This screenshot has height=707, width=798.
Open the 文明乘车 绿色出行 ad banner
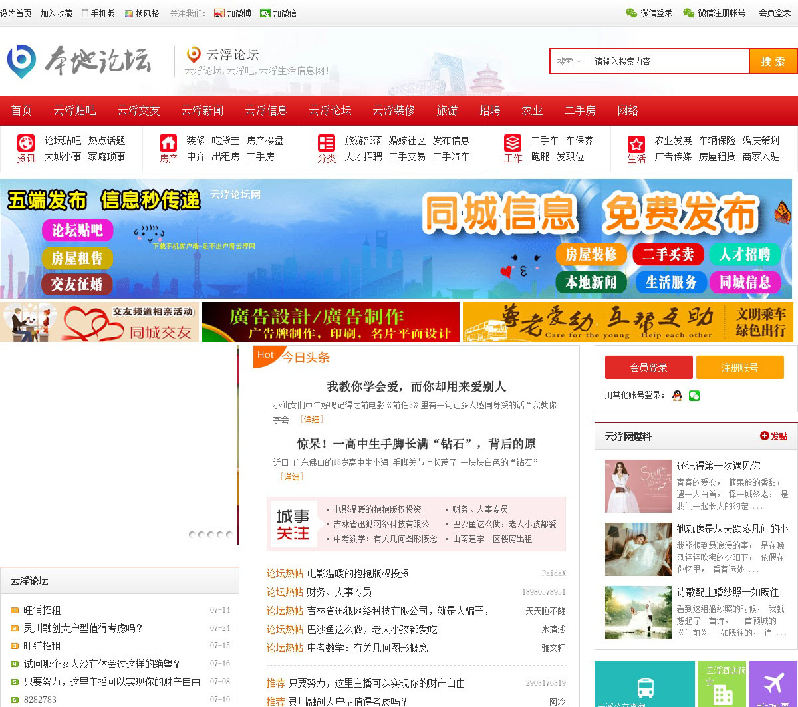coord(628,322)
